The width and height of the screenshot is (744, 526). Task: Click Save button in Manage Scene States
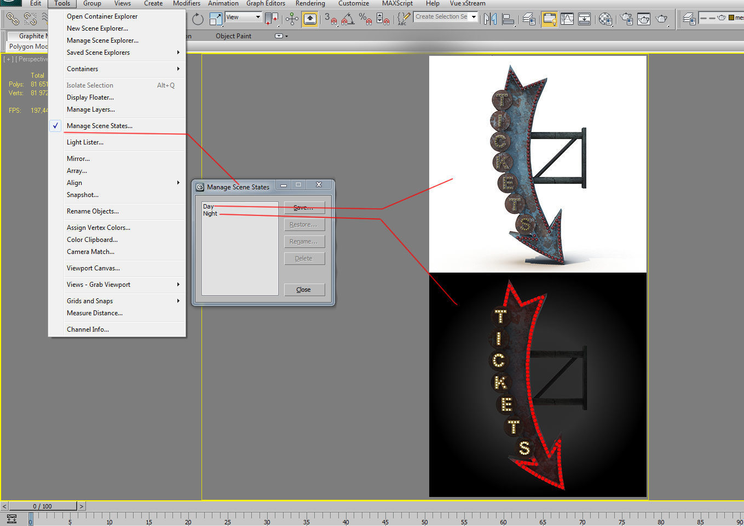304,207
